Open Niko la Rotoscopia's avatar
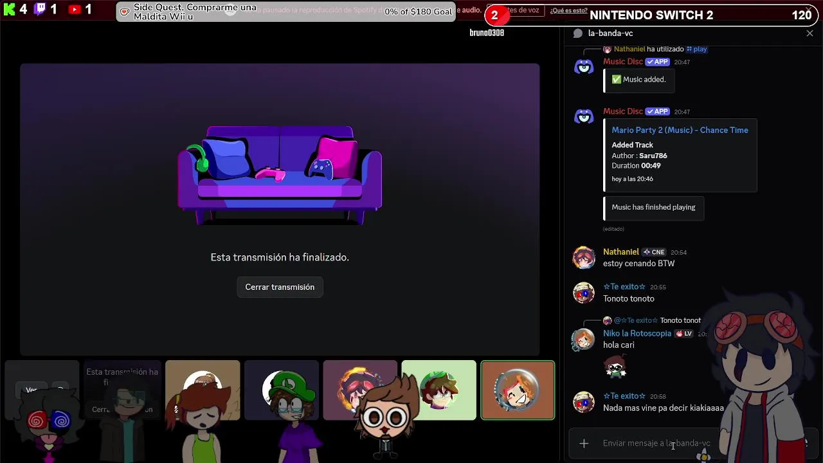This screenshot has width=823, height=463. pyautogui.click(x=583, y=339)
